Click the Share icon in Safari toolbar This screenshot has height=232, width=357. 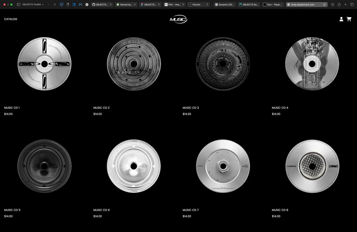(339, 5)
